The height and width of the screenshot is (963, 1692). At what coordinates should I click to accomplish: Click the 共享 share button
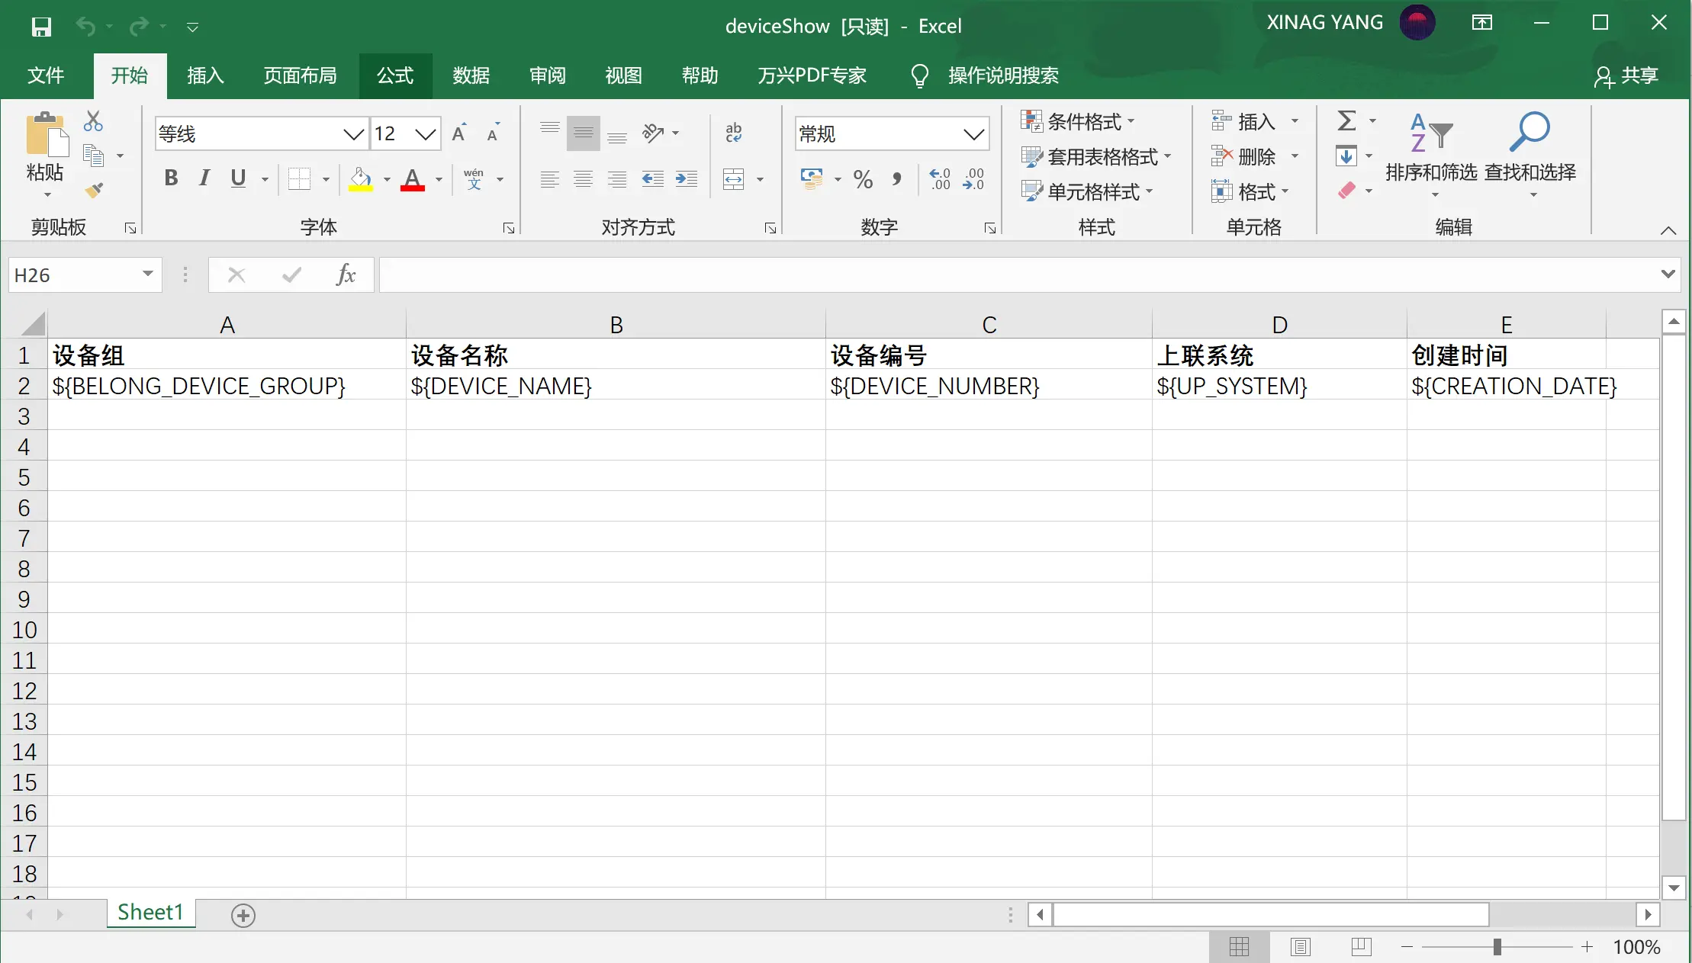pos(1626,75)
